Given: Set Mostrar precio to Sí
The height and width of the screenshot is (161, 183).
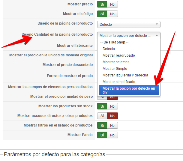Looking at the screenshot, I should pos(102,4).
